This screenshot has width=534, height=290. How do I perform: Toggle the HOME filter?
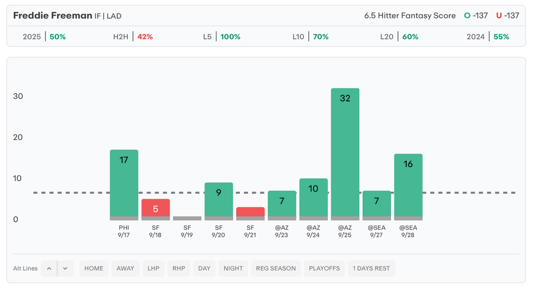point(94,268)
